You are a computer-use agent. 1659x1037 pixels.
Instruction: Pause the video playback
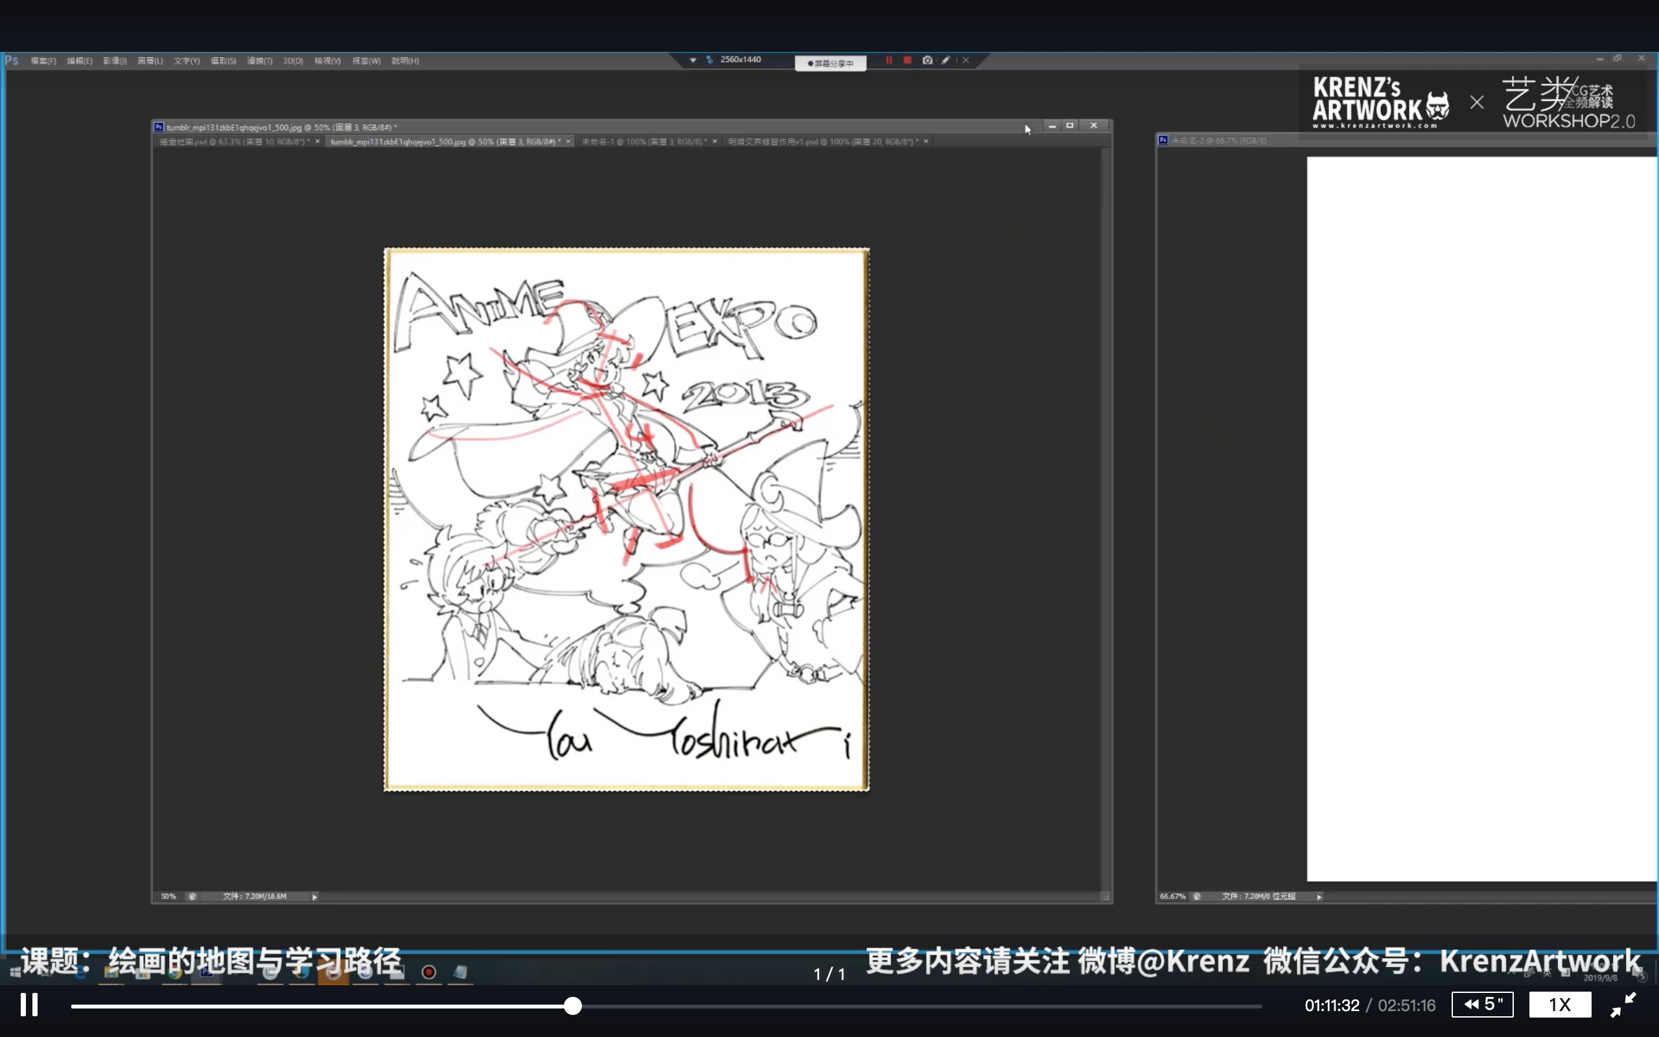point(29,1005)
